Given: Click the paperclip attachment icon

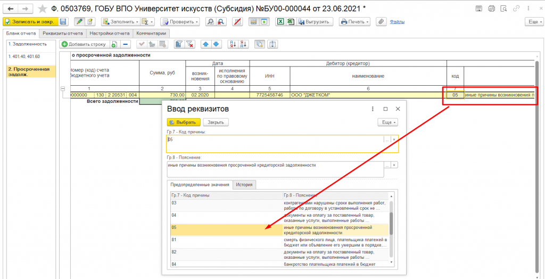Looking at the screenshot, I should [x=381, y=22].
